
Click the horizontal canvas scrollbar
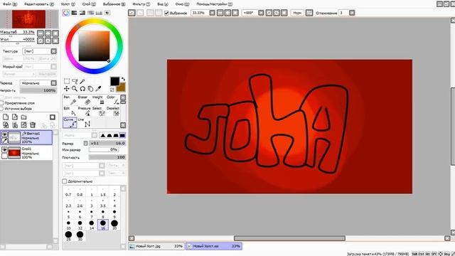(x=289, y=238)
